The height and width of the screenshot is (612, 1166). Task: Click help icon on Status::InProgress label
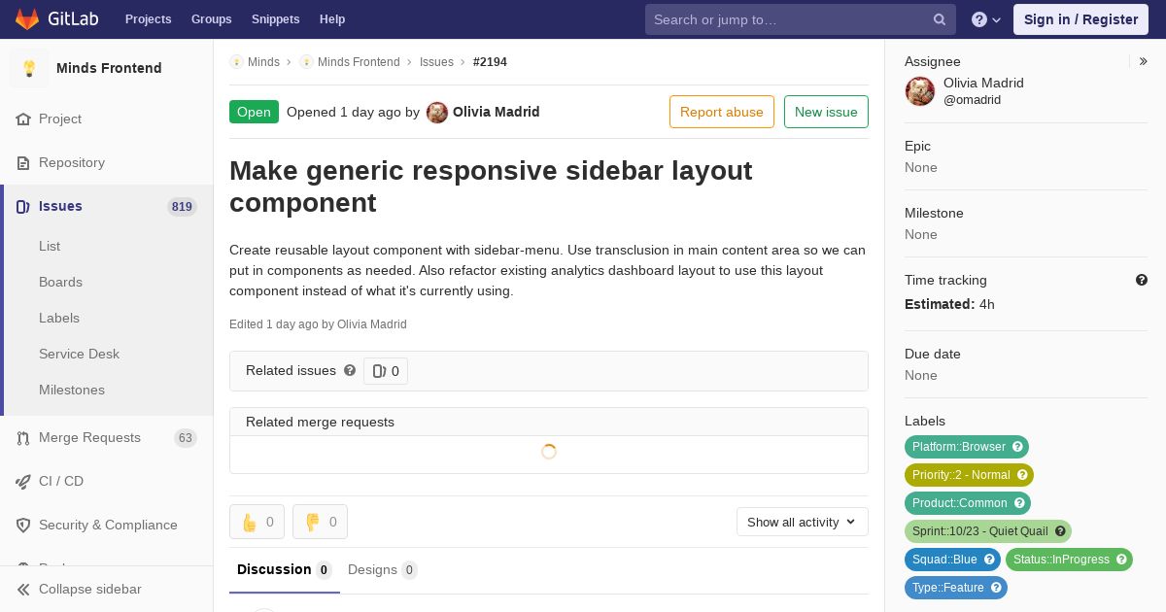1121,560
